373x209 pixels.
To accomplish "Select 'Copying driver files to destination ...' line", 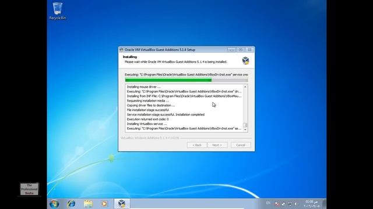I will (151, 106).
